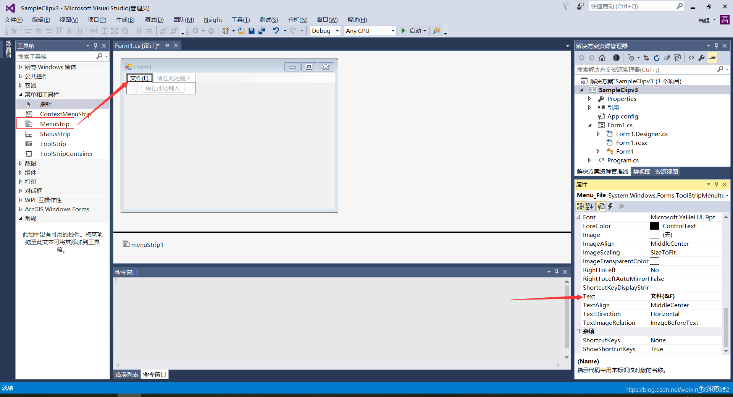Toggle Categorized view in Properties panel

(580, 206)
